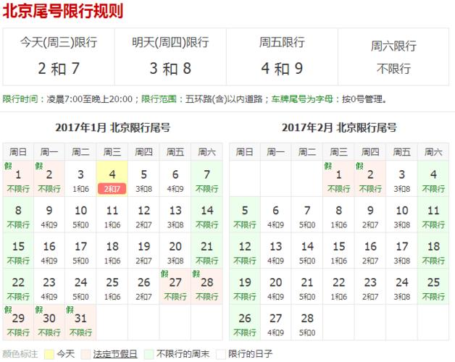
Task: Select January 28 holiday cell
Action: point(206,287)
